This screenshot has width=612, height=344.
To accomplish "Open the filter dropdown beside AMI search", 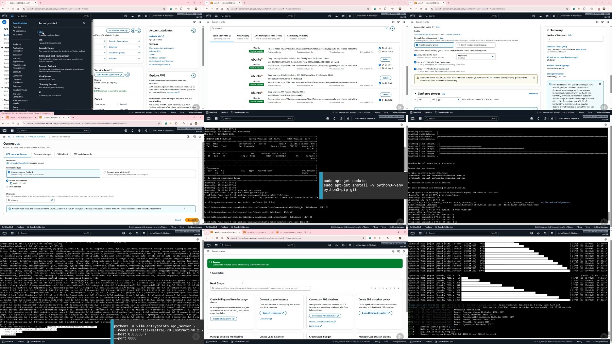I will 392,29.
